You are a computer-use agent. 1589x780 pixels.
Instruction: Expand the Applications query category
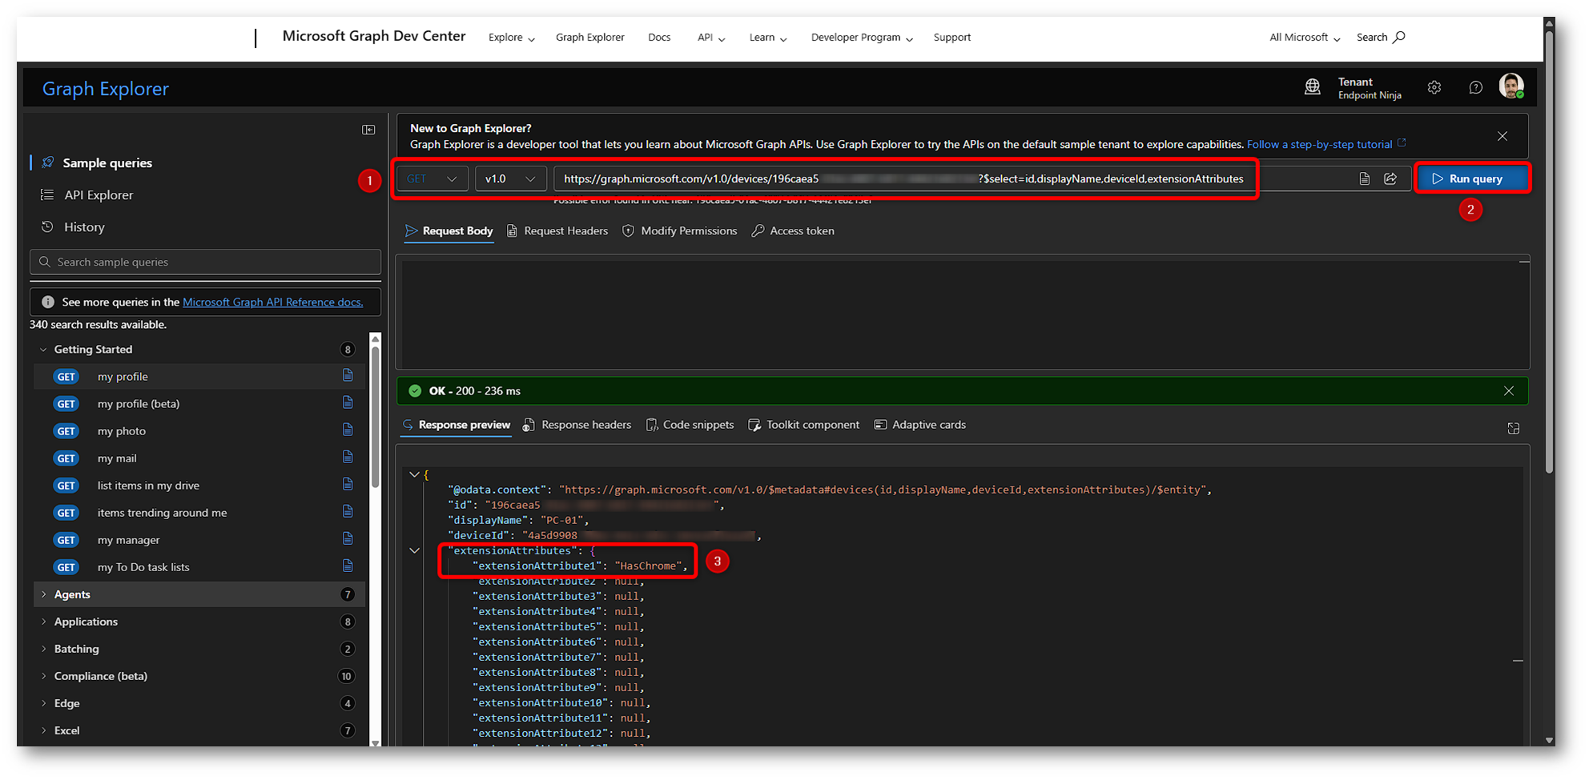(86, 622)
